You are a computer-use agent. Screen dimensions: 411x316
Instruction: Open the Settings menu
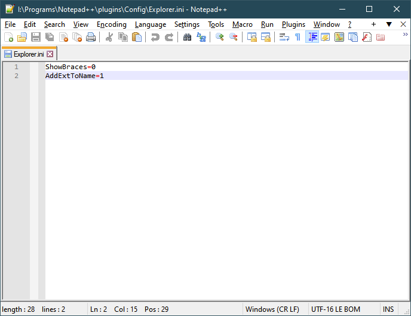[187, 24]
